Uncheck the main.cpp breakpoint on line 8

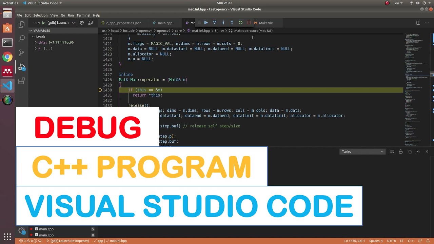click(x=37, y=235)
